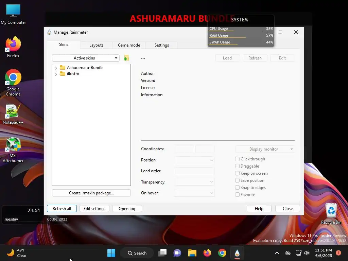Open Task View from the taskbar
Image resolution: width=348 pixels, height=261 pixels.
point(162,253)
